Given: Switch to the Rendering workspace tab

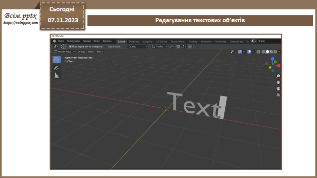Looking at the screenshot, I should click(220, 42).
